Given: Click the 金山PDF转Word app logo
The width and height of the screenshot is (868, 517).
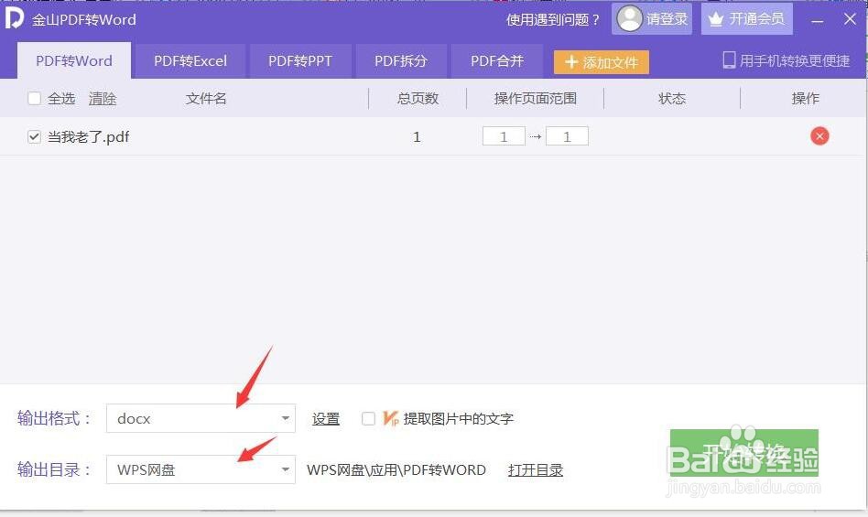Looking at the screenshot, I should [15, 18].
